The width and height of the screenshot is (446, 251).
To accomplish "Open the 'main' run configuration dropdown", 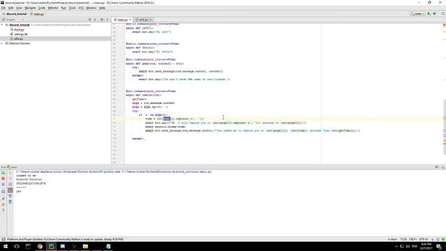I will click(x=417, y=14).
